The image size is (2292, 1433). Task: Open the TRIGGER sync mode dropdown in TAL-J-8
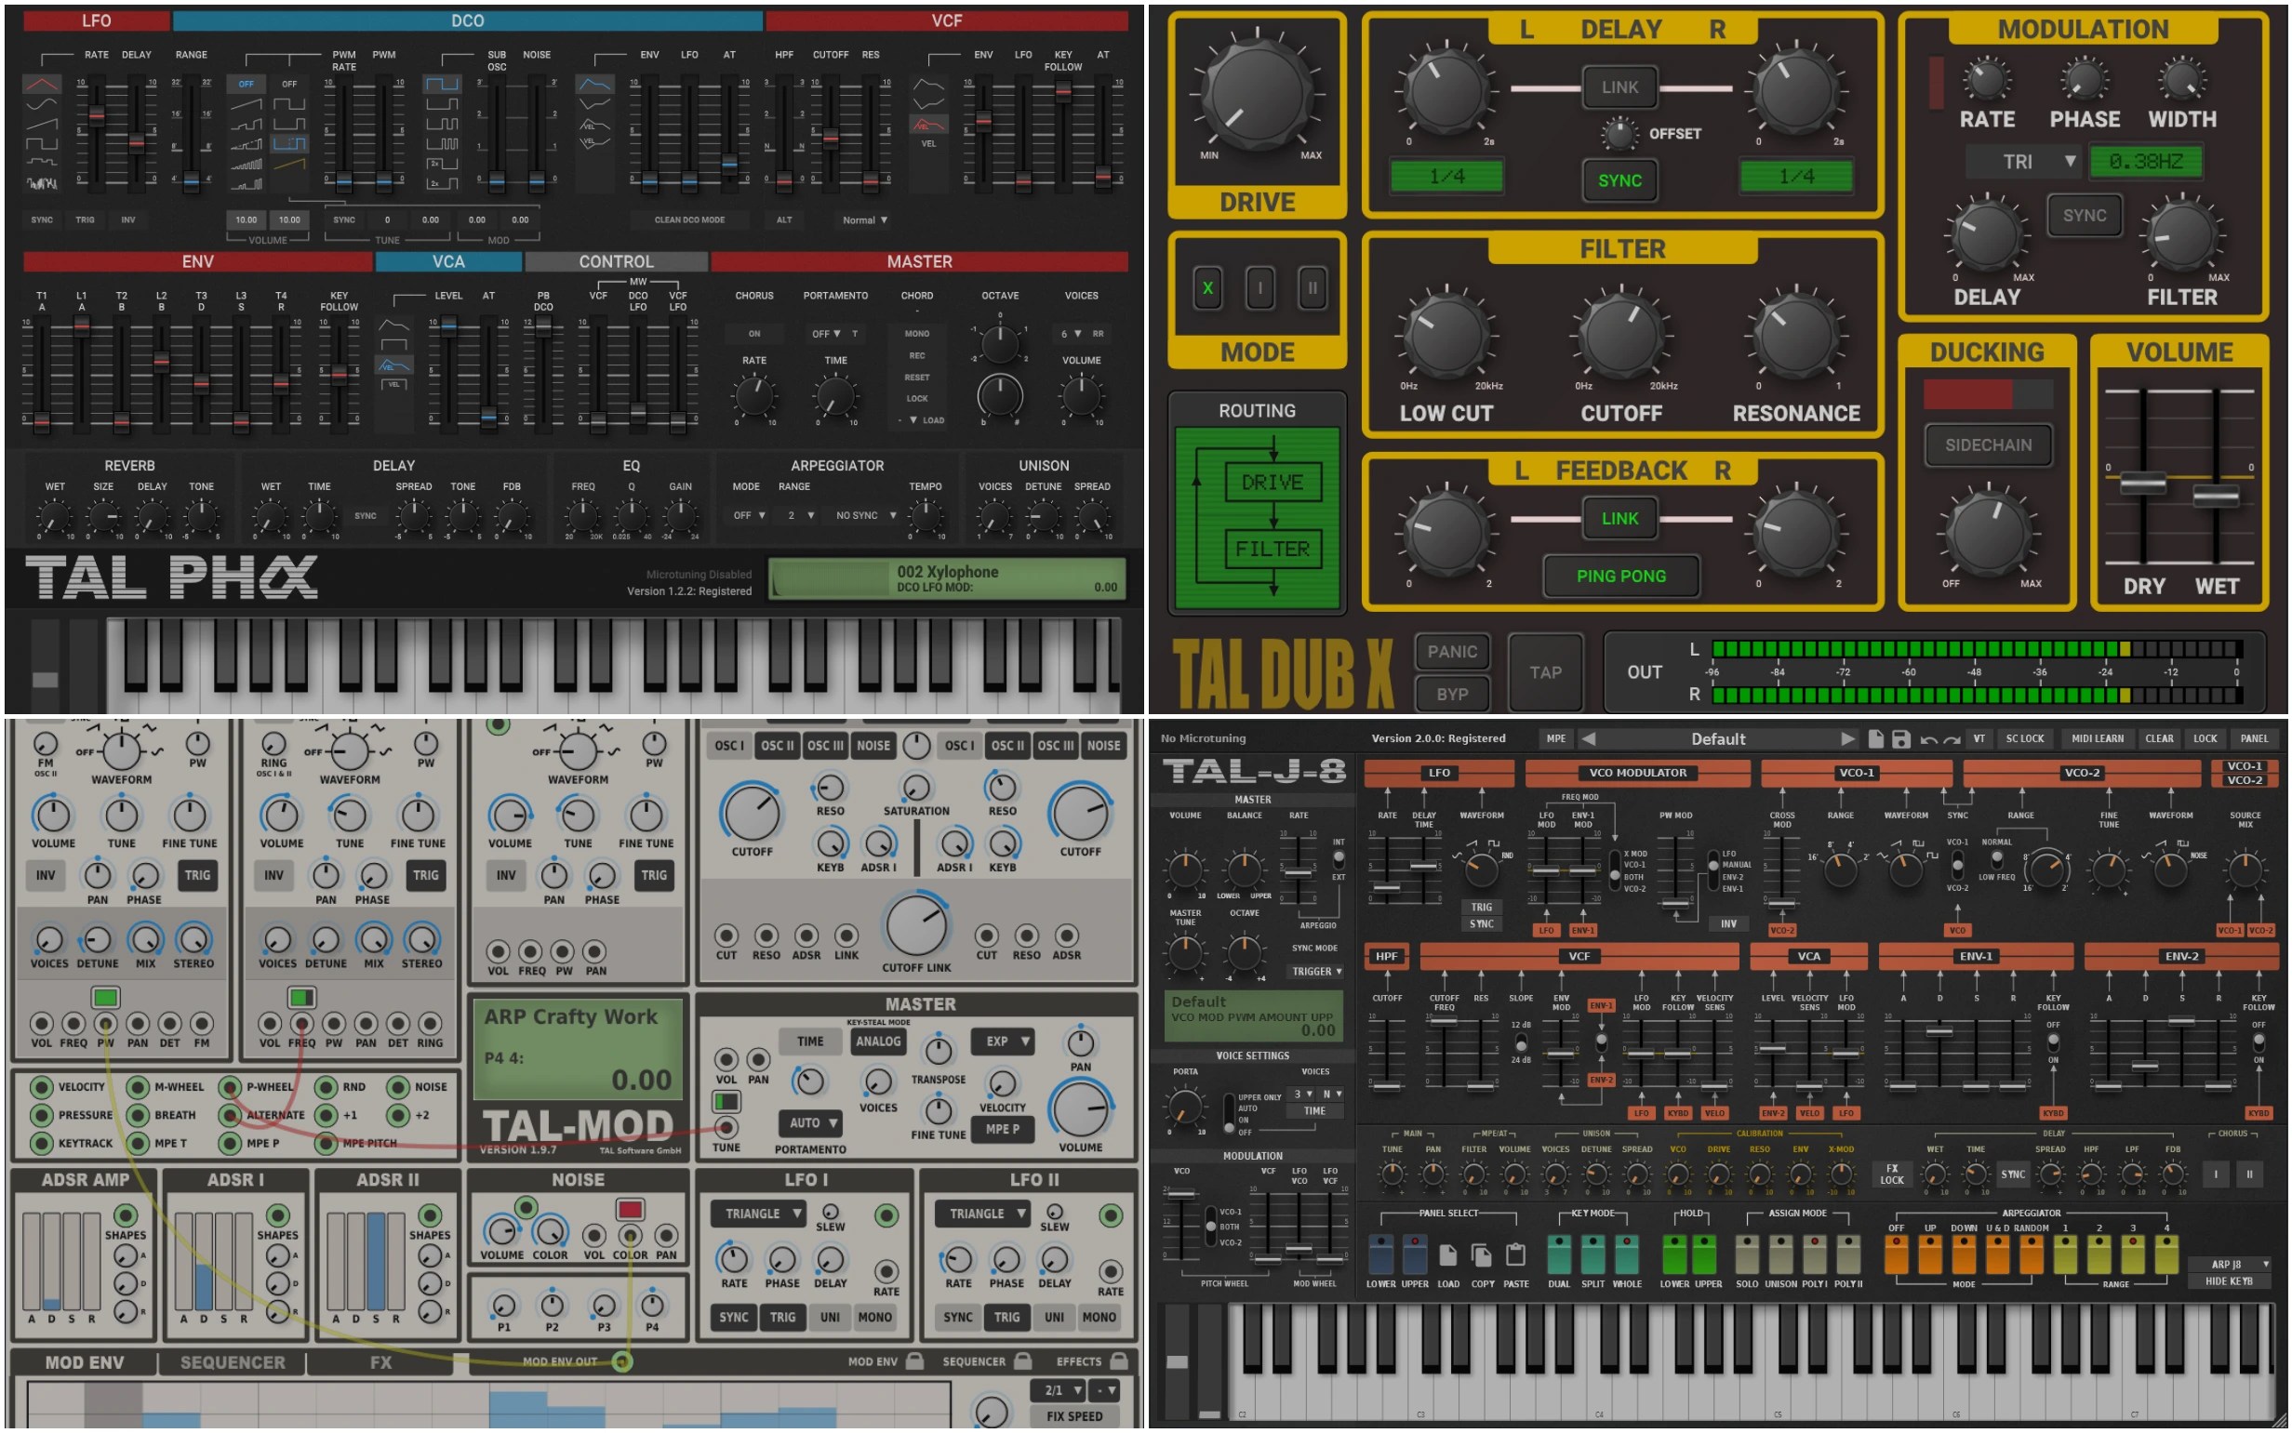(1315, 972)
